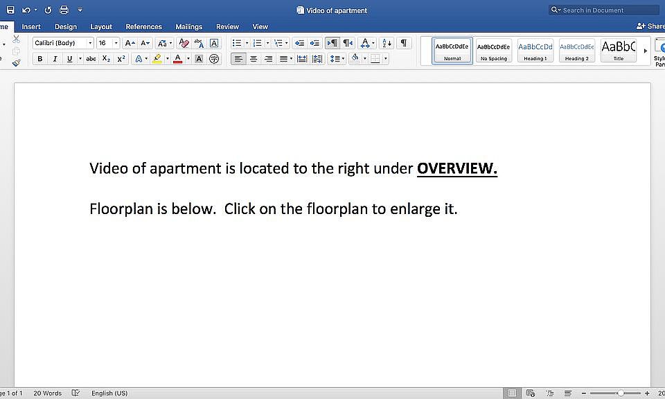Screen dimensions: 665x399
Task: Align text right
Action: tap(269, 59)
